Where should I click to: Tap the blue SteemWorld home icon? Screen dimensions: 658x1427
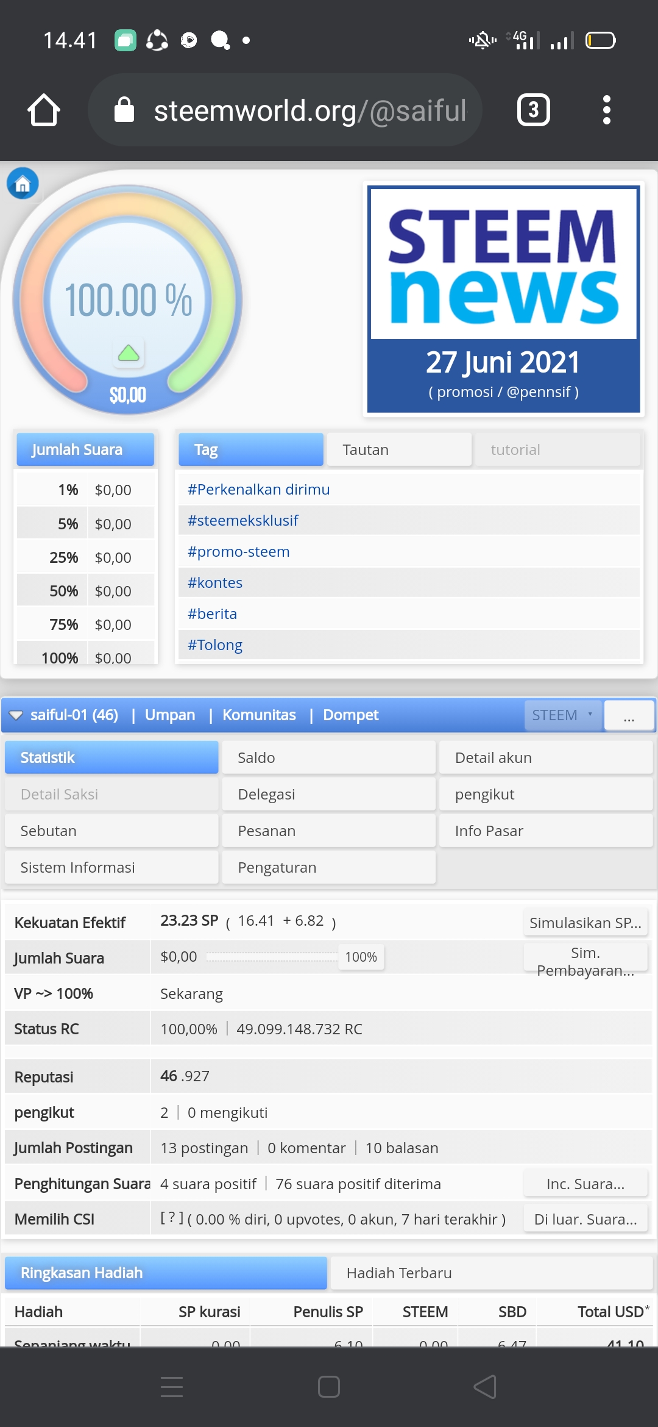[23, 183]
